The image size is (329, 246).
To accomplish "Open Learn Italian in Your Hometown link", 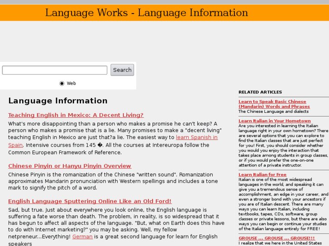I will tap(274, 121).
